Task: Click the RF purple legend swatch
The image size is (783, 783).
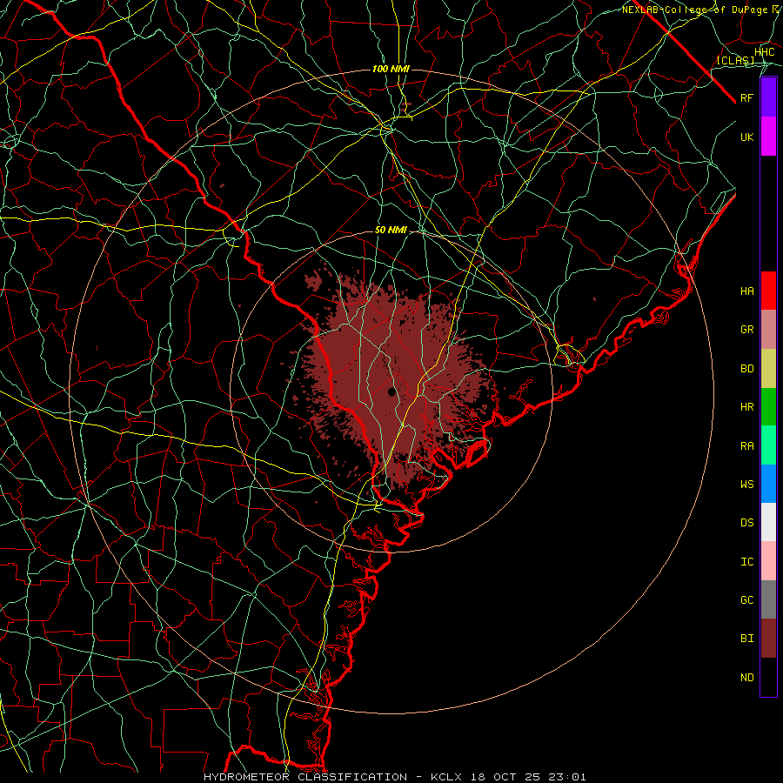Action: 768,97
